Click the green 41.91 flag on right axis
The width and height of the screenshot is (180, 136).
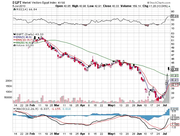point(174,75)
